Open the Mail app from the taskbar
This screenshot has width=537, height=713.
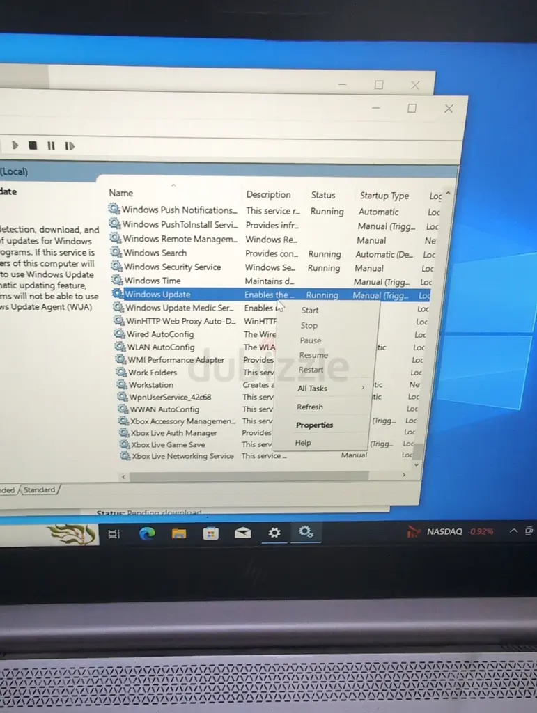coord(242,533)
